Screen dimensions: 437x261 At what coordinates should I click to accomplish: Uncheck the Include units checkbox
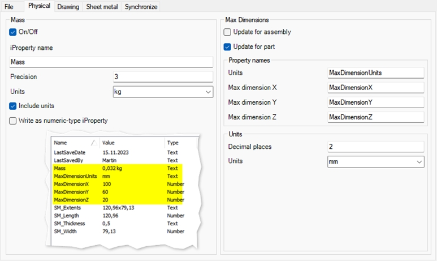[14, 106]
